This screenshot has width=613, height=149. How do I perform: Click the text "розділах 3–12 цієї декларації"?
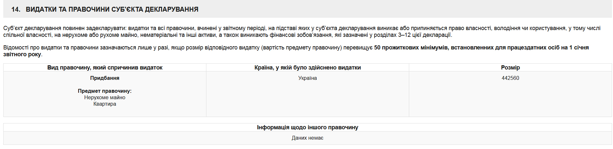tap(425, 35)
